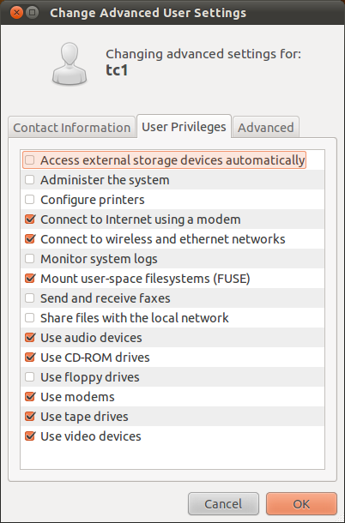Enable Send and receive faxes
This screenshot has width=345, height=523.
tap(30, 298)
